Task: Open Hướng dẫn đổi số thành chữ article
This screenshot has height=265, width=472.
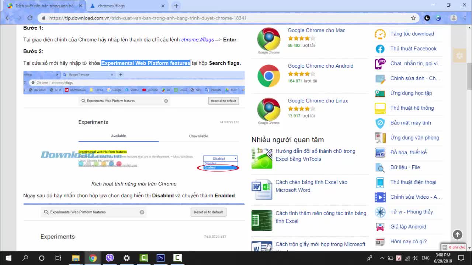Action: pos(315,155)
